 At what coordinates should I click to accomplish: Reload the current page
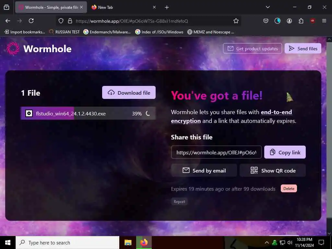(31, 21)
